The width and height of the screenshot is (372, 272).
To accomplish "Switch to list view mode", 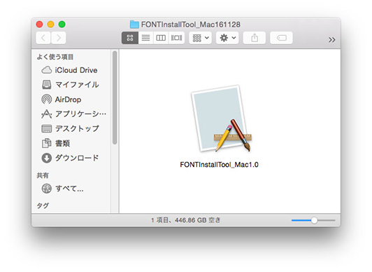I will [145, 38].
